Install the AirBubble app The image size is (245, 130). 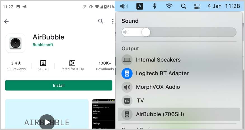click(59, 85)
